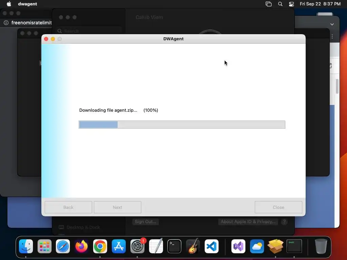Click the Stage Manager windows menu bar icon
The width and height of the screenshot is (347, 260).
coord(268,4)
